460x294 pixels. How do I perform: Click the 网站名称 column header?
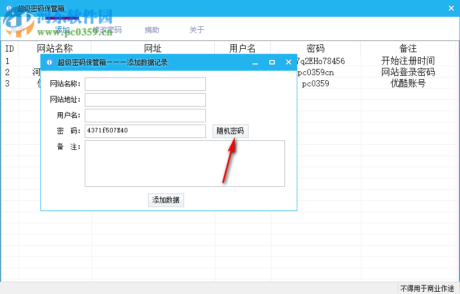(55, 48)
